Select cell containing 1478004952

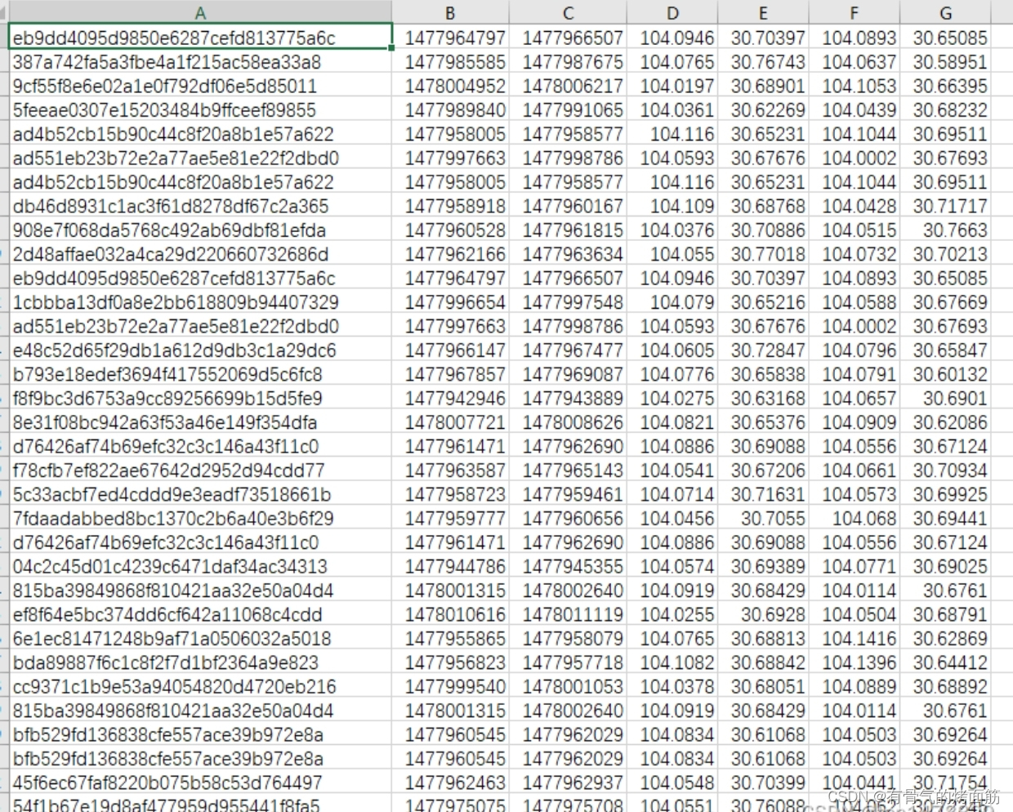pos(450,86)
